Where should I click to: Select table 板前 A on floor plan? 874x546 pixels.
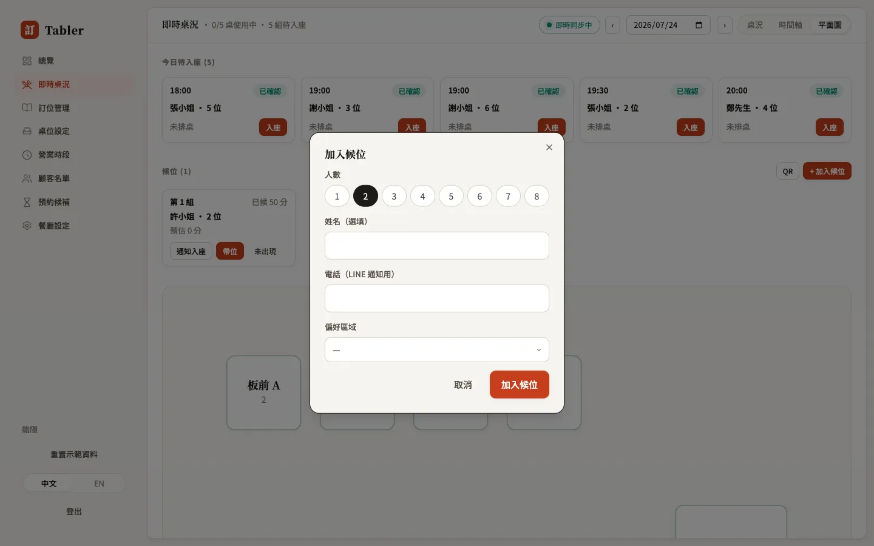[x=264, y=393]
